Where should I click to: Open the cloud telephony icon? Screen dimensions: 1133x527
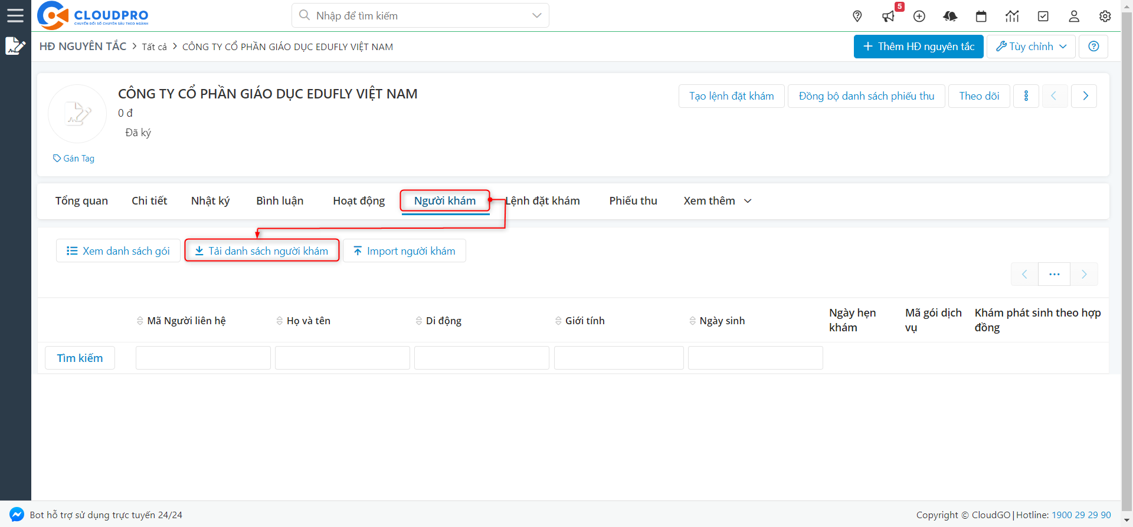point(950,16)
